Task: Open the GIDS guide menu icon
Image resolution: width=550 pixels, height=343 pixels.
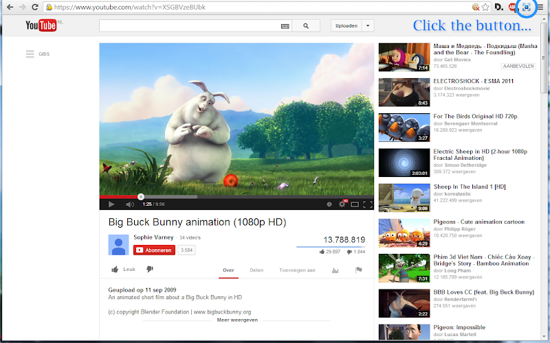Action: point(30,54)
